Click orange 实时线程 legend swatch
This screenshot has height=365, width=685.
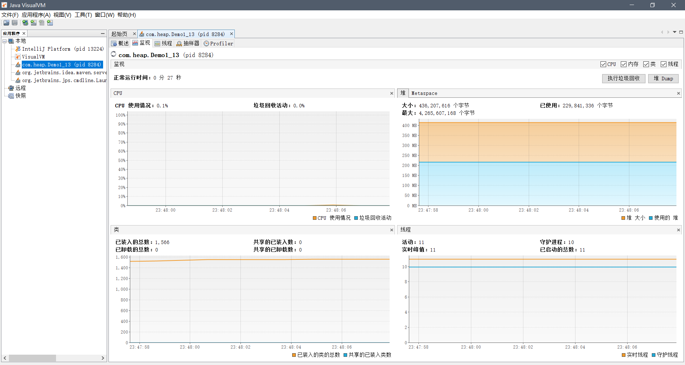624,355
